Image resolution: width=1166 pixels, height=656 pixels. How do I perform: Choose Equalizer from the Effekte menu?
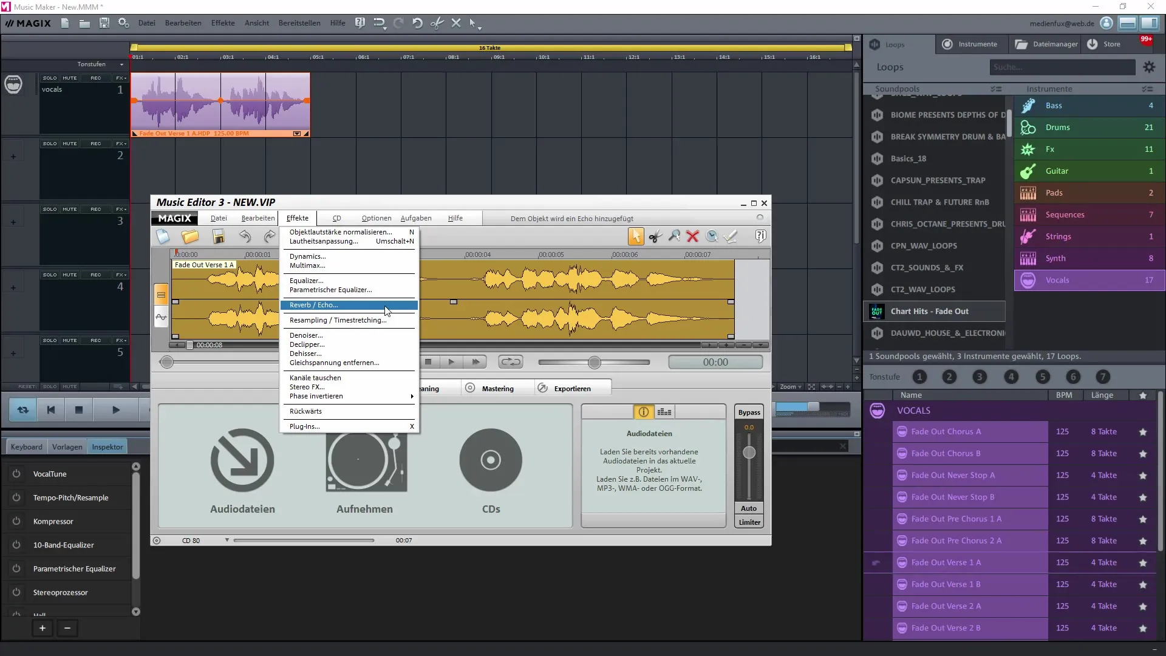point(349,281)
